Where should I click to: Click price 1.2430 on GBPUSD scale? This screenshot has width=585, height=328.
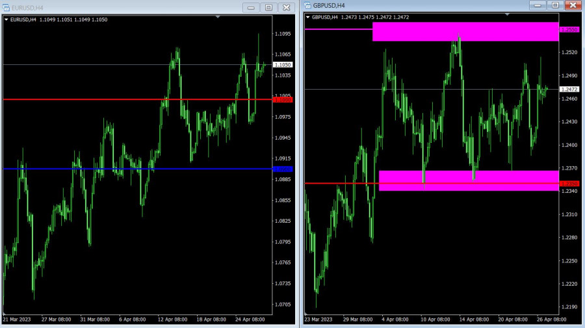click(x=569, y=122)
